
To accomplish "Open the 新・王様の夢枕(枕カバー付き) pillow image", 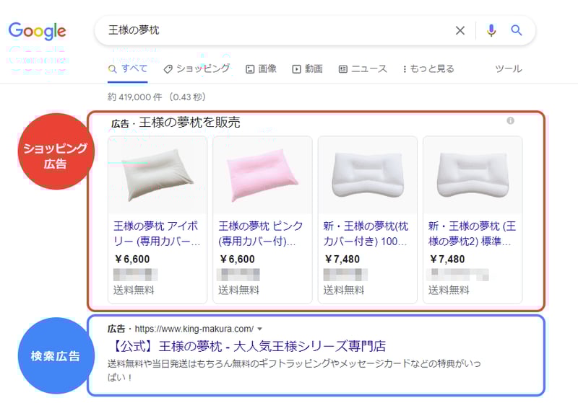I will (368, 175).
